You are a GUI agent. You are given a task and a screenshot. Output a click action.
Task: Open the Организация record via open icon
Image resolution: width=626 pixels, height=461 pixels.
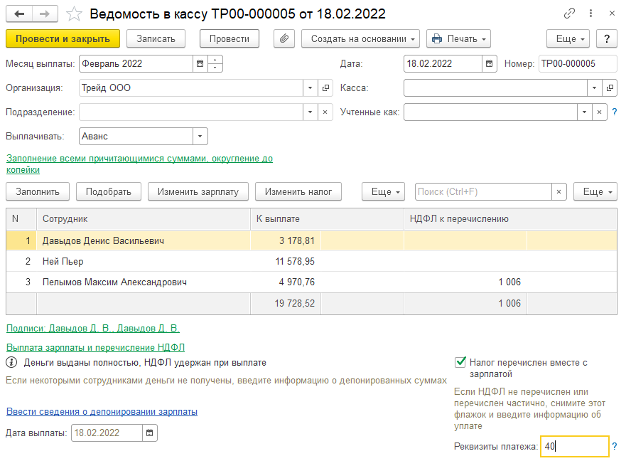point(325,88)
